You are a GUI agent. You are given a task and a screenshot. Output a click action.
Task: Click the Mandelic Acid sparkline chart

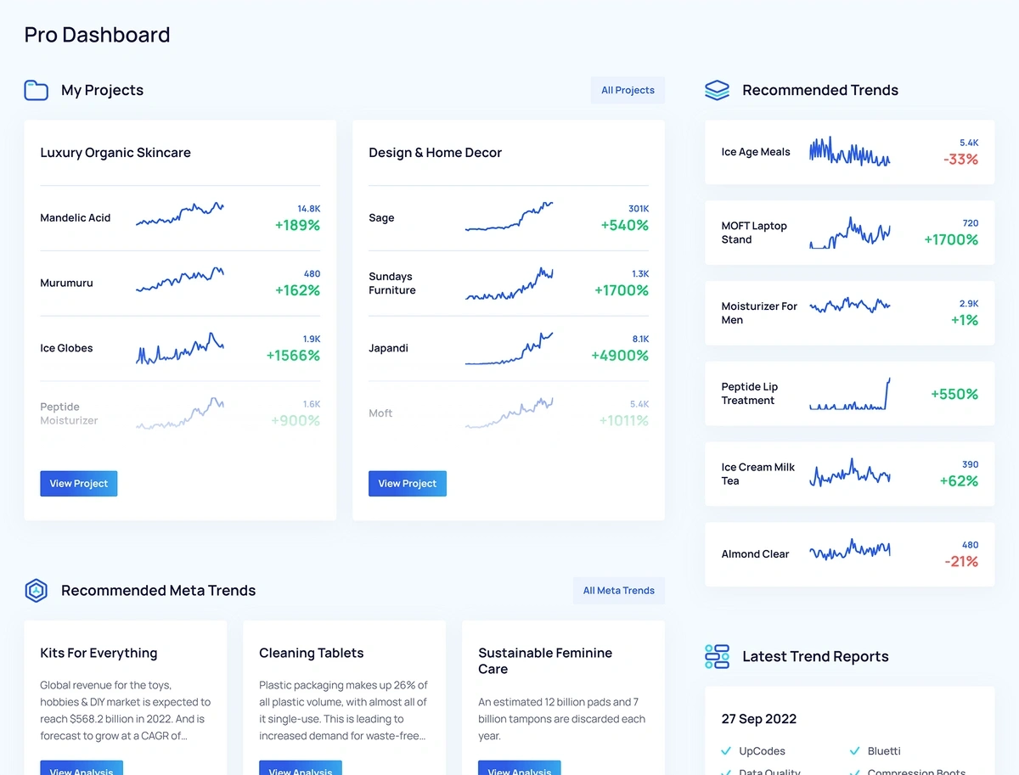coord(180,214)
